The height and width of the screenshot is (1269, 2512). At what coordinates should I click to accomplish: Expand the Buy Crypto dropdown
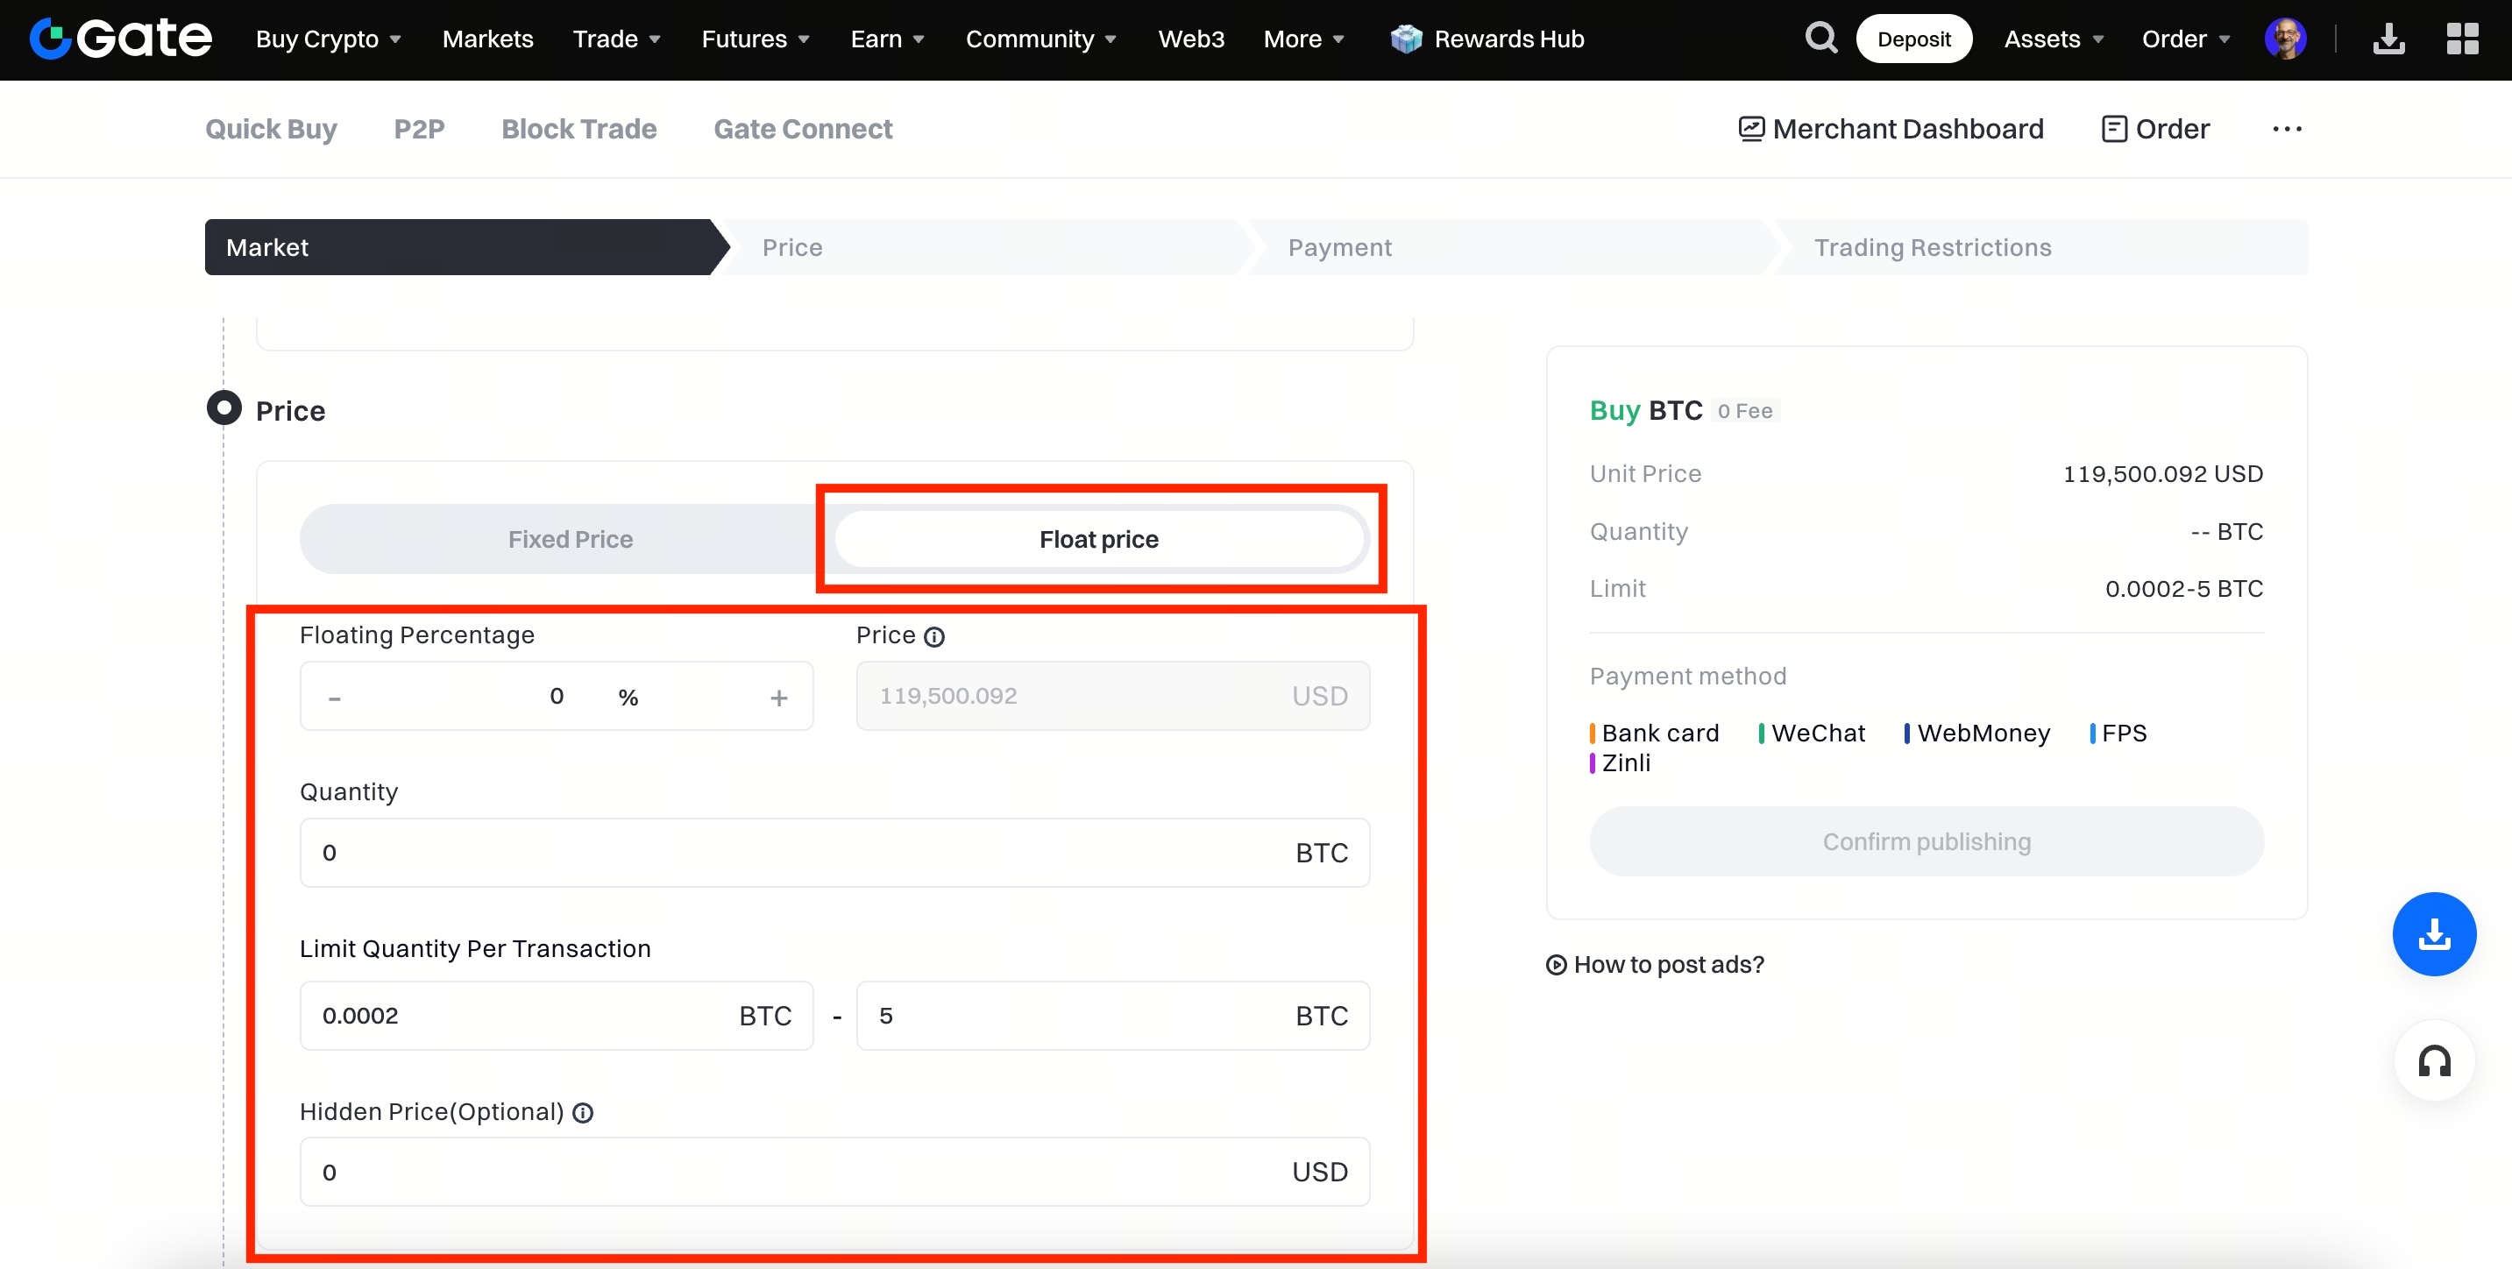[x=328, y=39]
